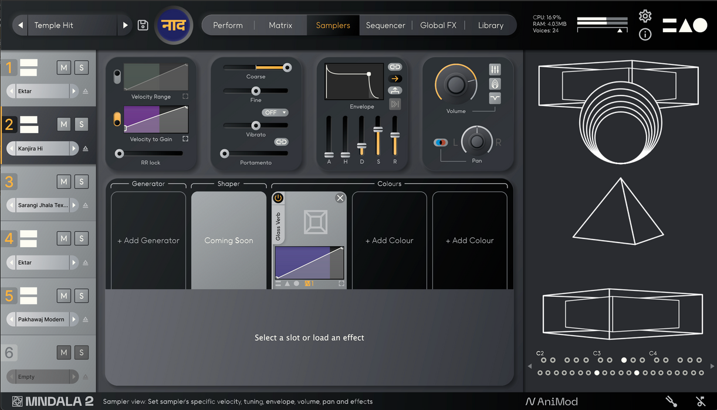Go to next preset after Temple Hit
This screenshot has height=410, width=717.
(x=125, y=25)
